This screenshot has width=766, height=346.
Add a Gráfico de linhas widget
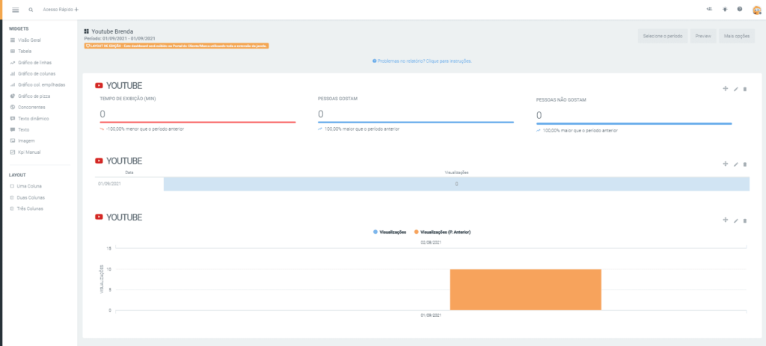click(x=31, y=63)
